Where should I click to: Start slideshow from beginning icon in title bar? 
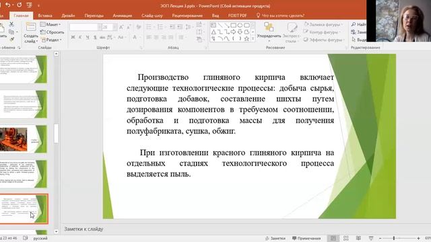click(x=30, y=5)
